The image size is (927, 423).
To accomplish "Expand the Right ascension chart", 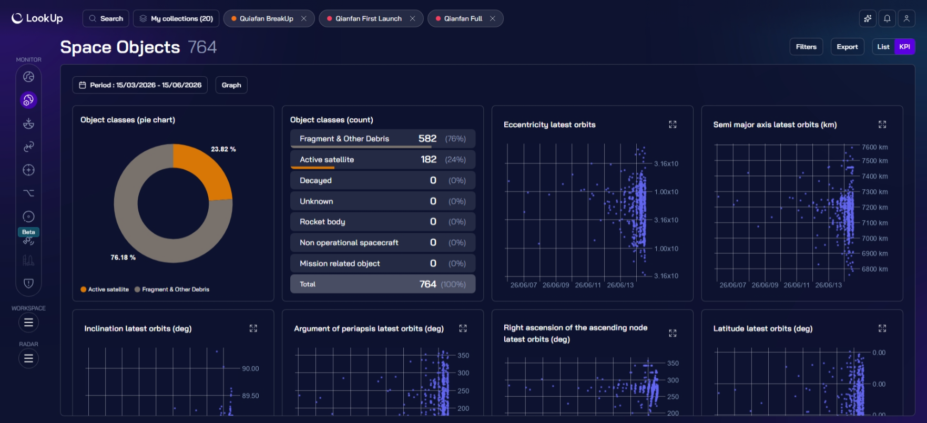I will tap(673, 333).
